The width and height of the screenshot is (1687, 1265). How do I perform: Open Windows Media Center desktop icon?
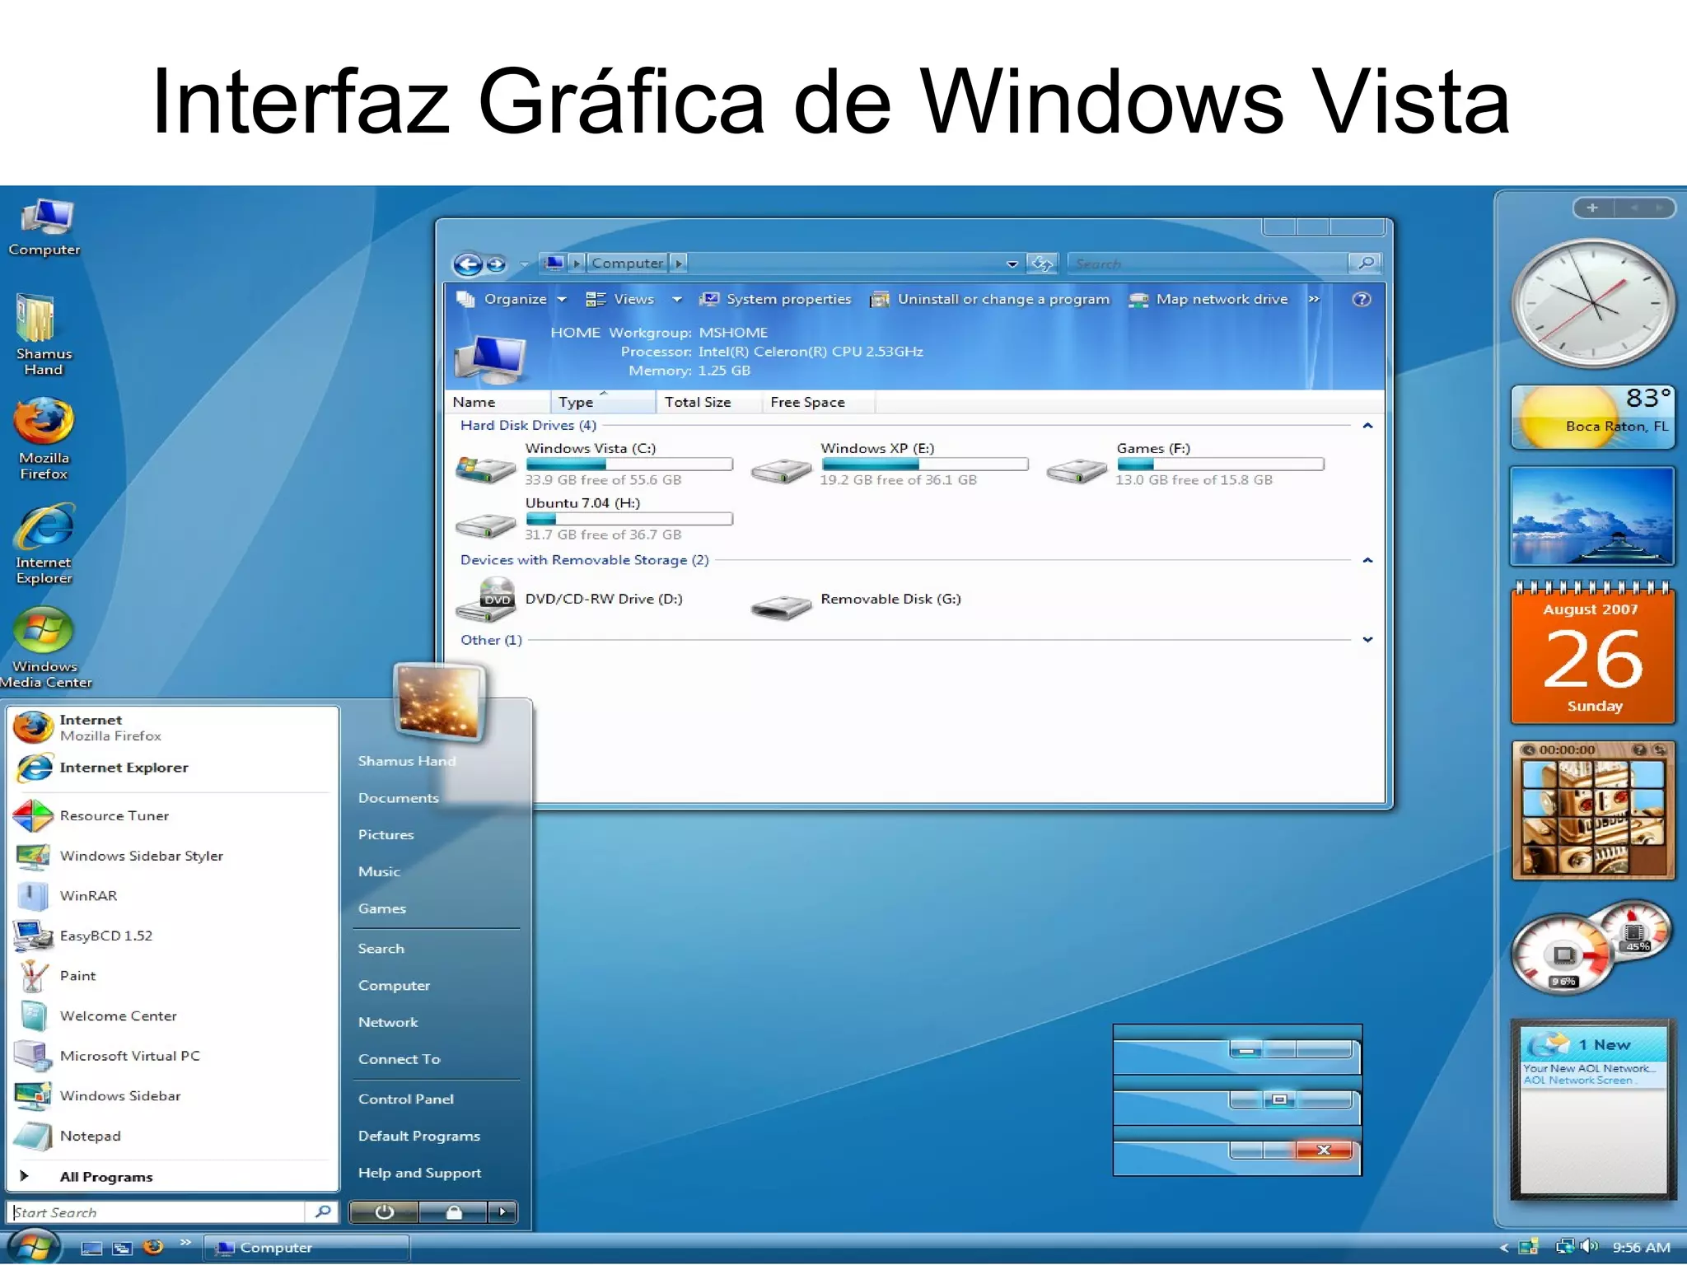coord(44,648)
